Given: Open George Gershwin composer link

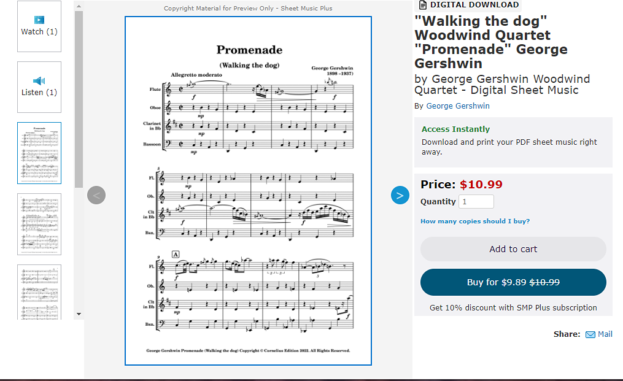Looking at the screenshot, I should coord(458,106).
